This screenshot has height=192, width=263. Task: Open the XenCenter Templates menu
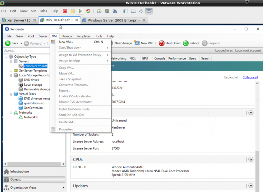click(x=83, y=36)
